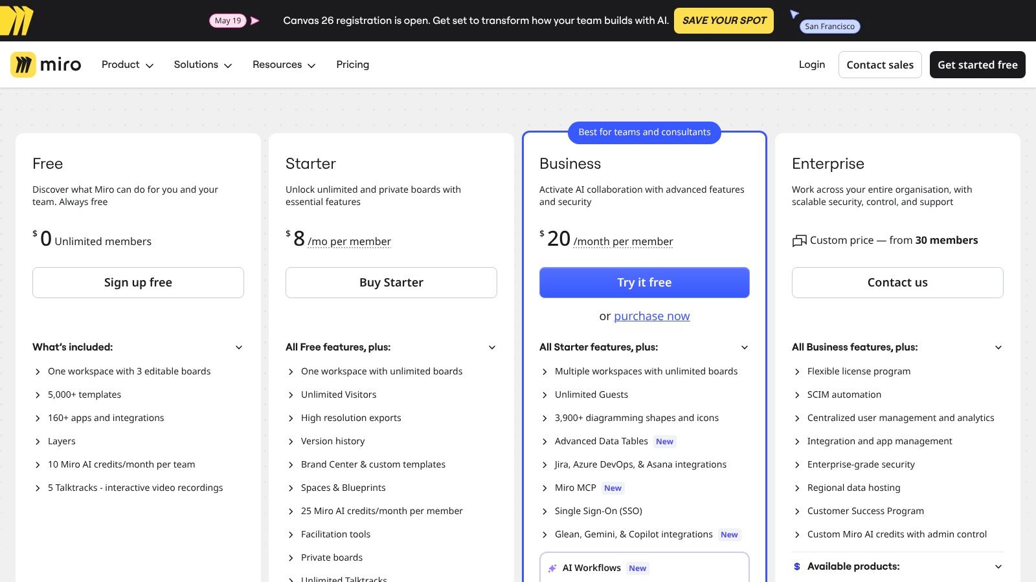Image resolution: width=1036 pixels, height=582 pixels.
Task: Click the Get started free button
Action: pos(978,65)
